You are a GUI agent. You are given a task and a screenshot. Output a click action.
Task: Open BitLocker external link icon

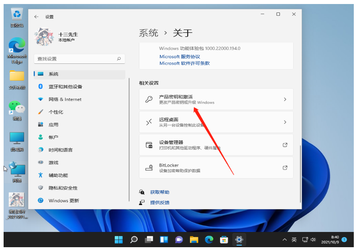(285, 168)
